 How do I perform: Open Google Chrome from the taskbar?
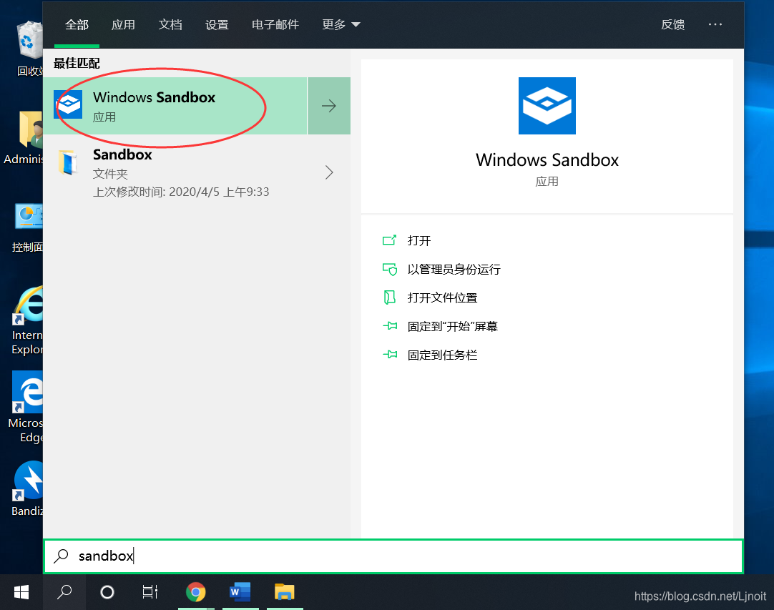point(196,592)
